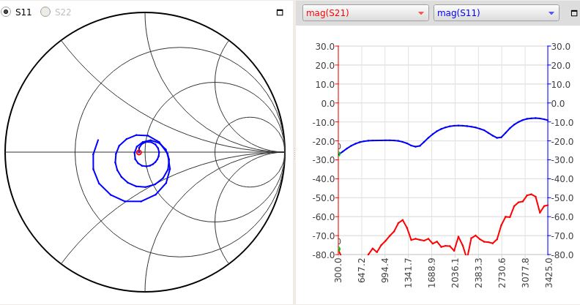
Task: Open the mag(S11) trace dropdown
Action: (x=496, y=13)
